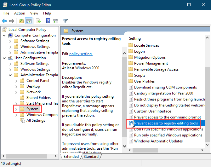
Task: Click the 'policy setting' edit link
Action: tap(81, 54)
